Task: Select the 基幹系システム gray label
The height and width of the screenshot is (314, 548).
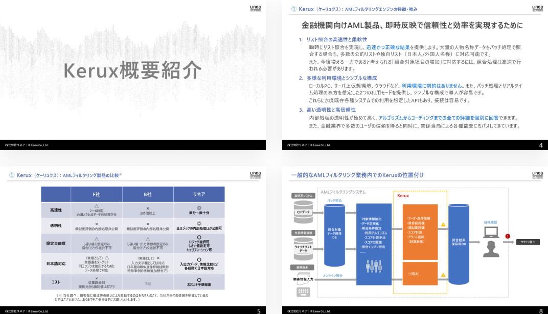Action: coord(303,196)
